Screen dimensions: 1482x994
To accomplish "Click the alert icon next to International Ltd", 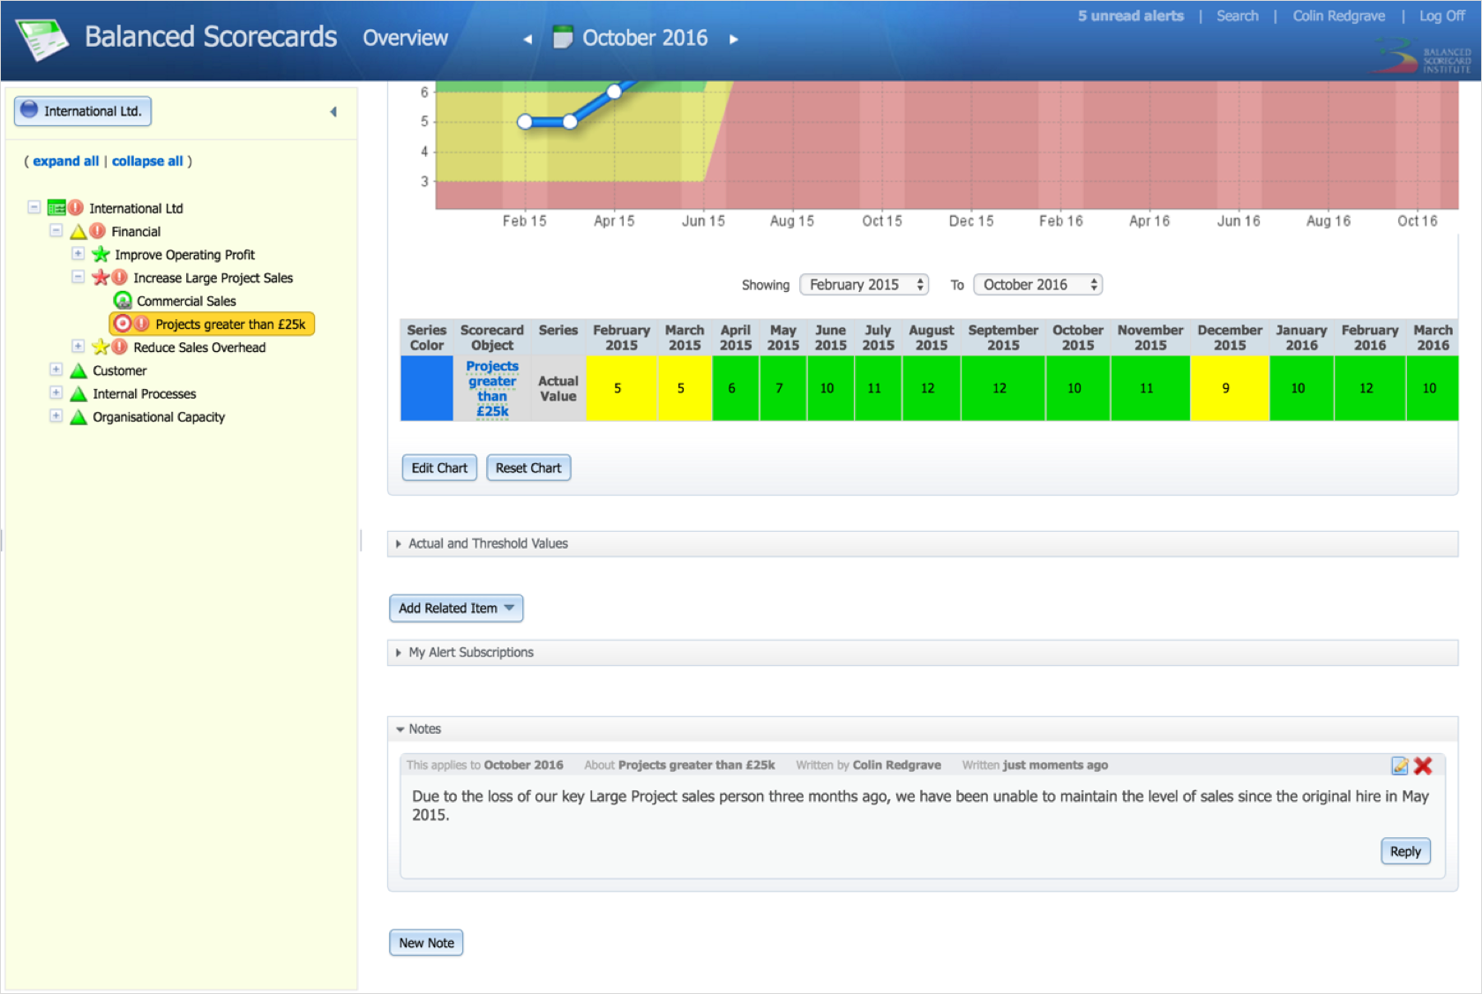I will click(x=76, y=208).
